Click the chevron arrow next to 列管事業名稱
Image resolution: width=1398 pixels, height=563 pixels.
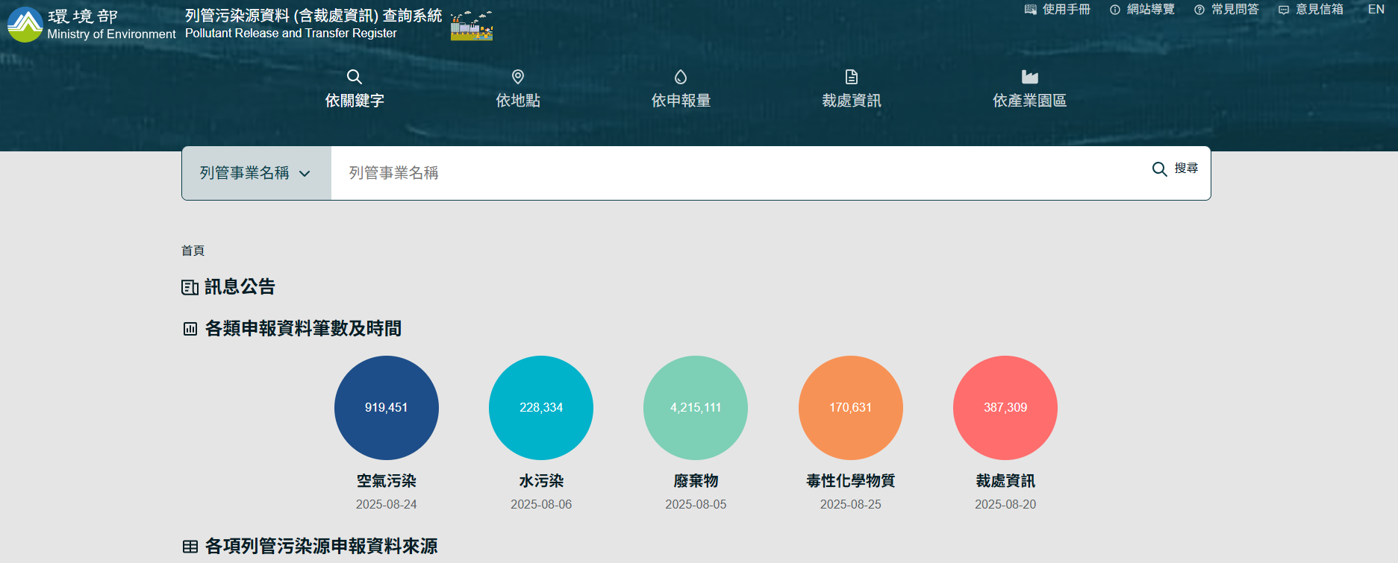[305, 174]
